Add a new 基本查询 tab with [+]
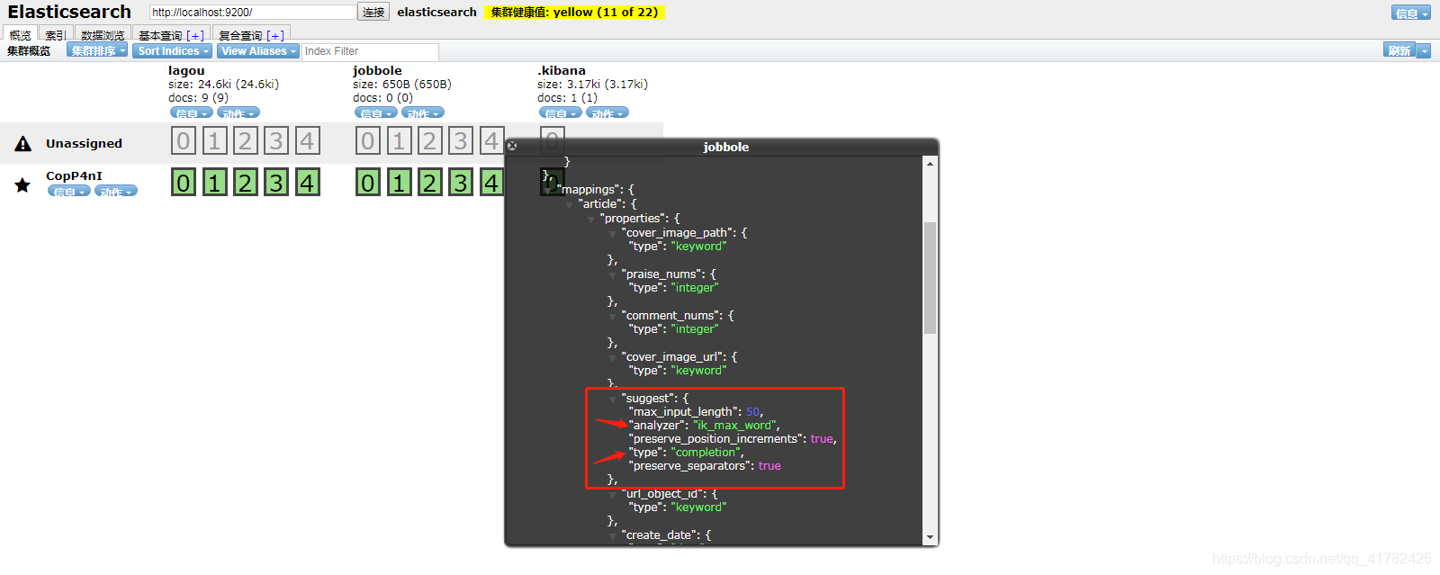This screenshot has width=1440, height=575. click(195, 36)
